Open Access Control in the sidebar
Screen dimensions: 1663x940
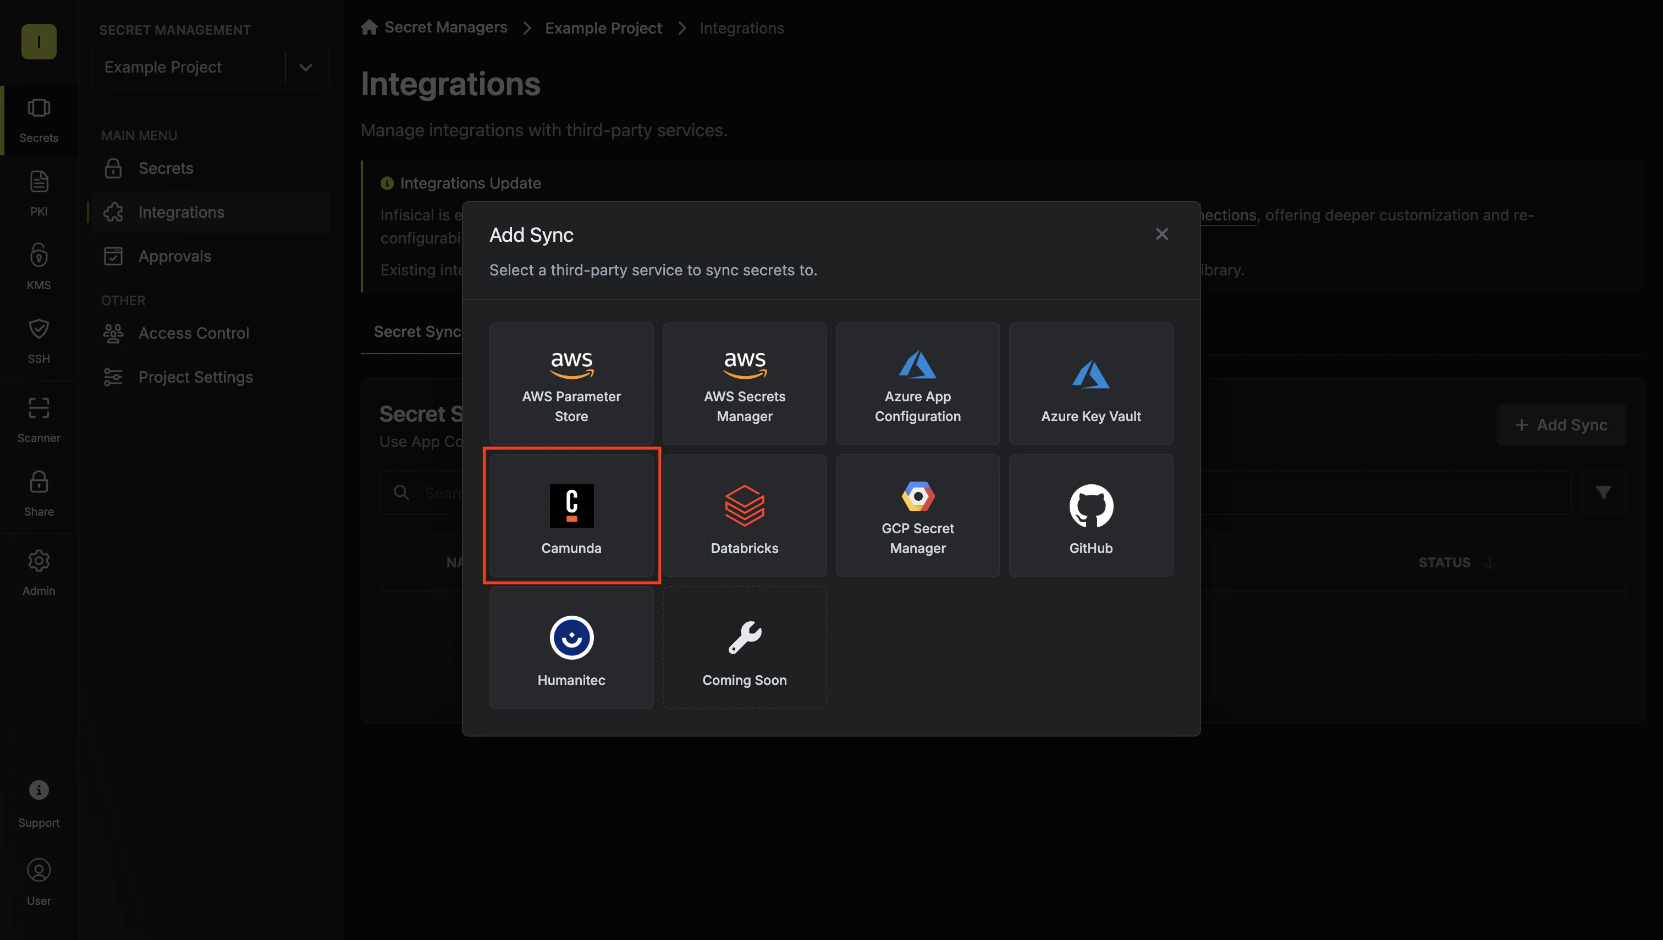[x=211, y=333]
